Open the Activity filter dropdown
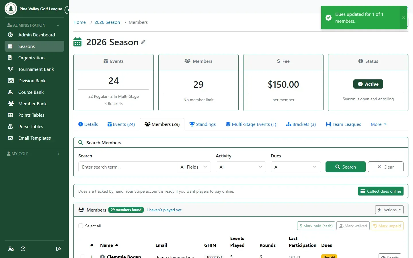Image resolution: width=413 pixels, height=258 pixels. 241,167
